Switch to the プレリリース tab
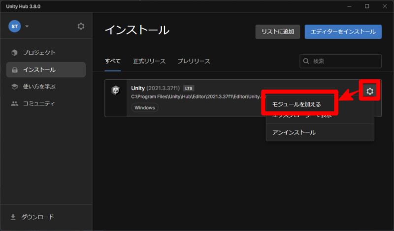The height and width of the screenshot is (231, 394). (x=194, y=61)
